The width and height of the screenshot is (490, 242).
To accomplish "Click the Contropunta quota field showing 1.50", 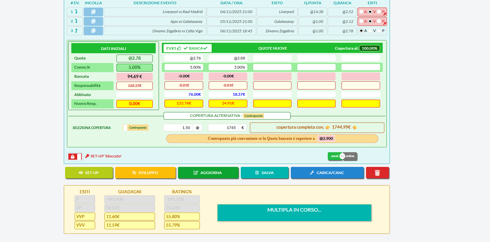I will click(178, 128).
